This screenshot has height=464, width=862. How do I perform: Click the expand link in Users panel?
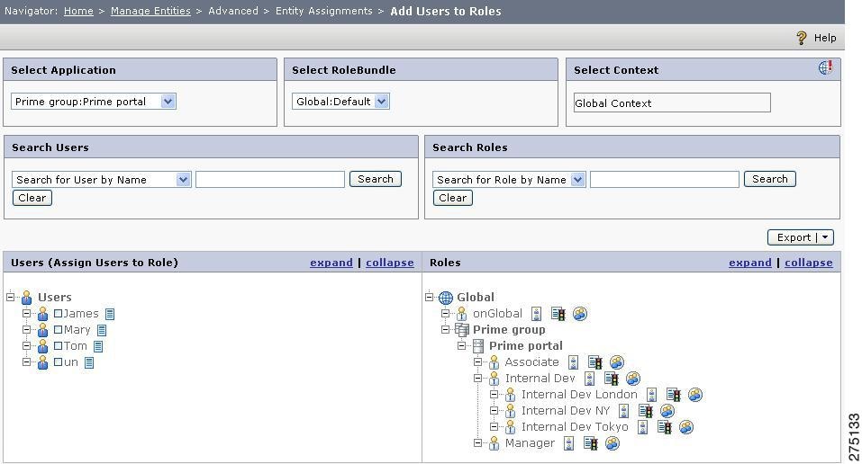331,263
